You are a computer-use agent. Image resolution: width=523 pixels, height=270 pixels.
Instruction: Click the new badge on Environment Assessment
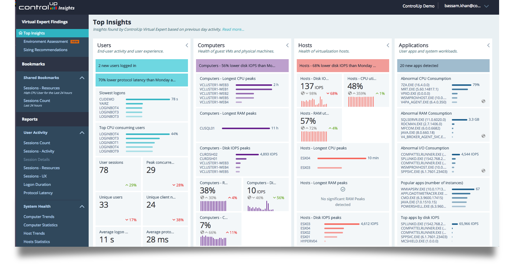75,42
